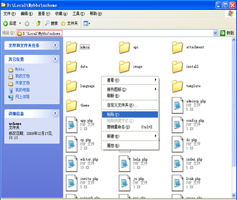Viewport: 237px width, 200px height.
Task: Select the api folder icon
Action: (125, 48)
